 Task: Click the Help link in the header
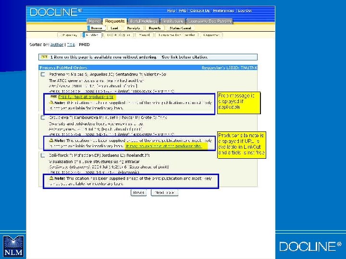tap(171, 11)
